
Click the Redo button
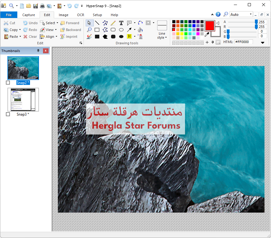click(x=30, y=30)
